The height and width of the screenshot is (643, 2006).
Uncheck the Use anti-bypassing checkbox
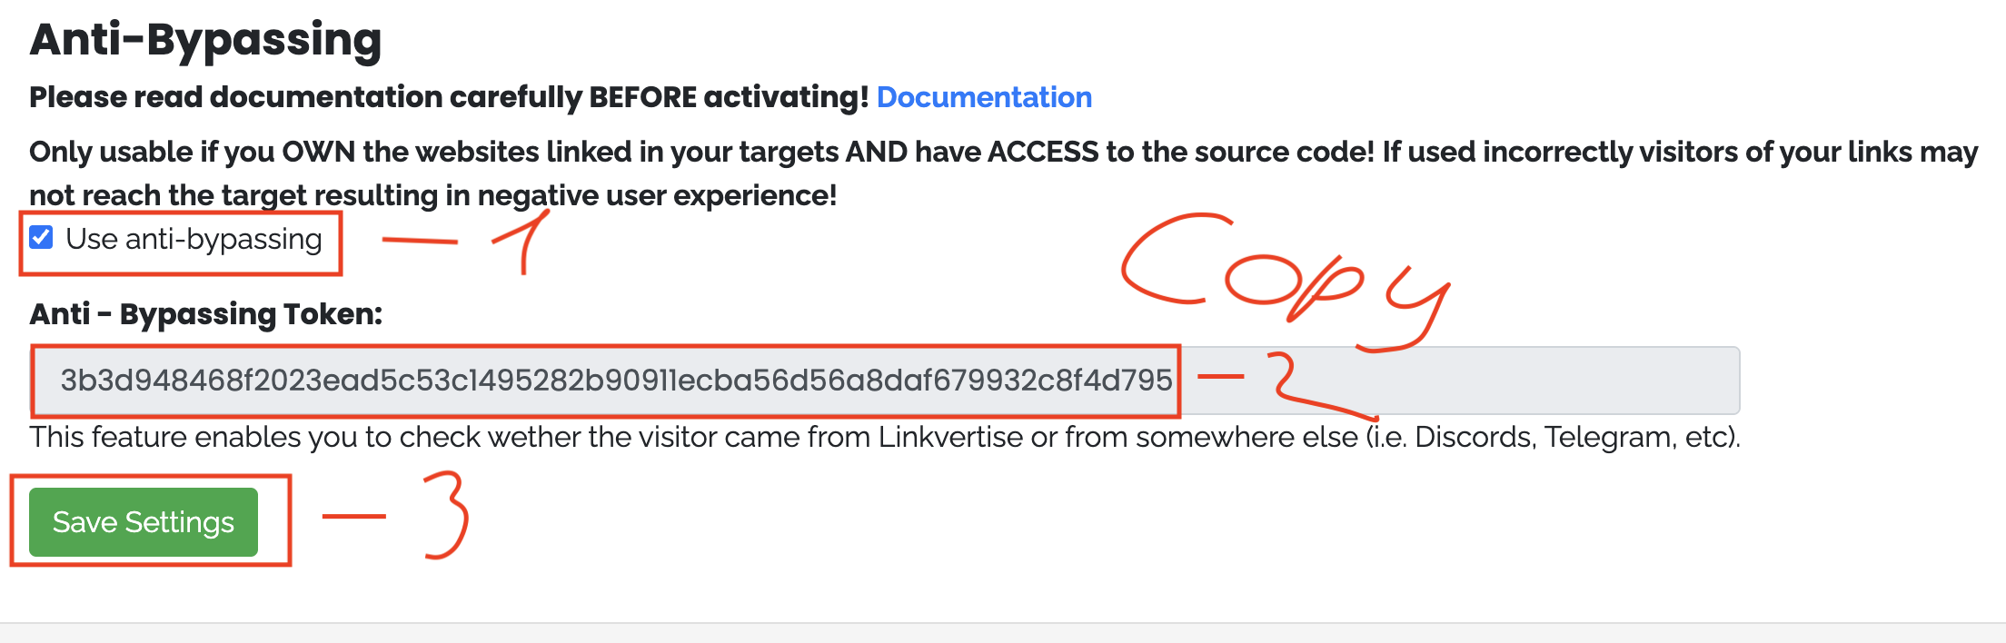[41, 238]
